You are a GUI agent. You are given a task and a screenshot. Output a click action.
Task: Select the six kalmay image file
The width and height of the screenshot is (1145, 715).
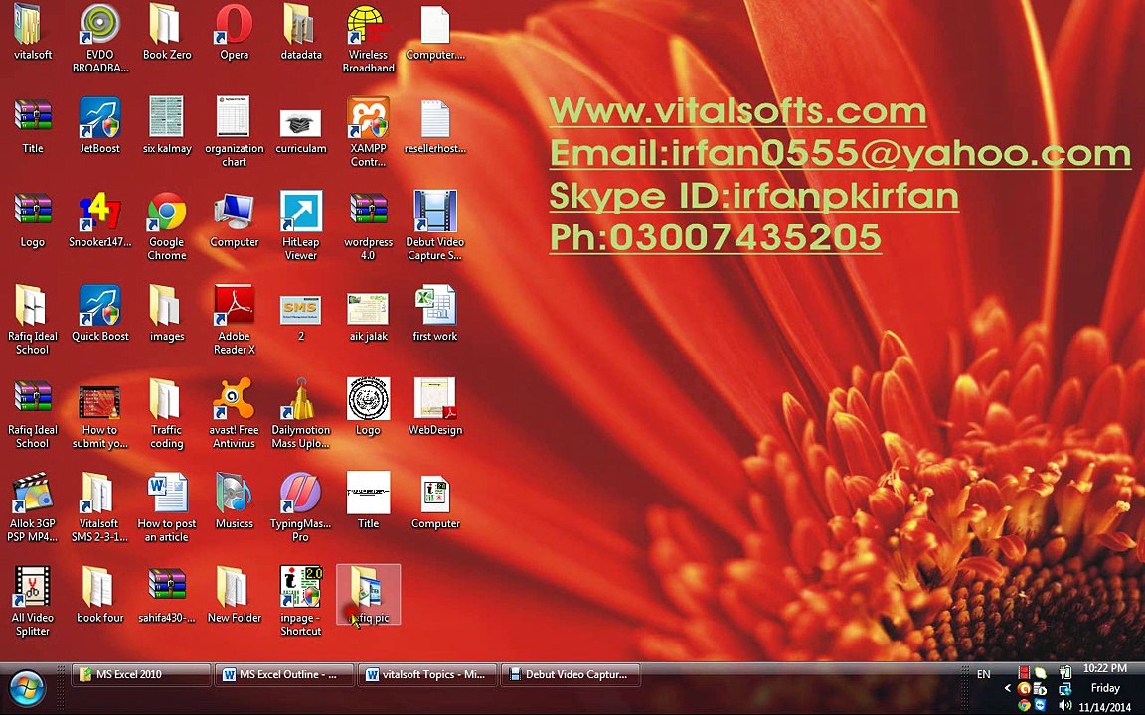pyautogui.click(x=167, y=125)
